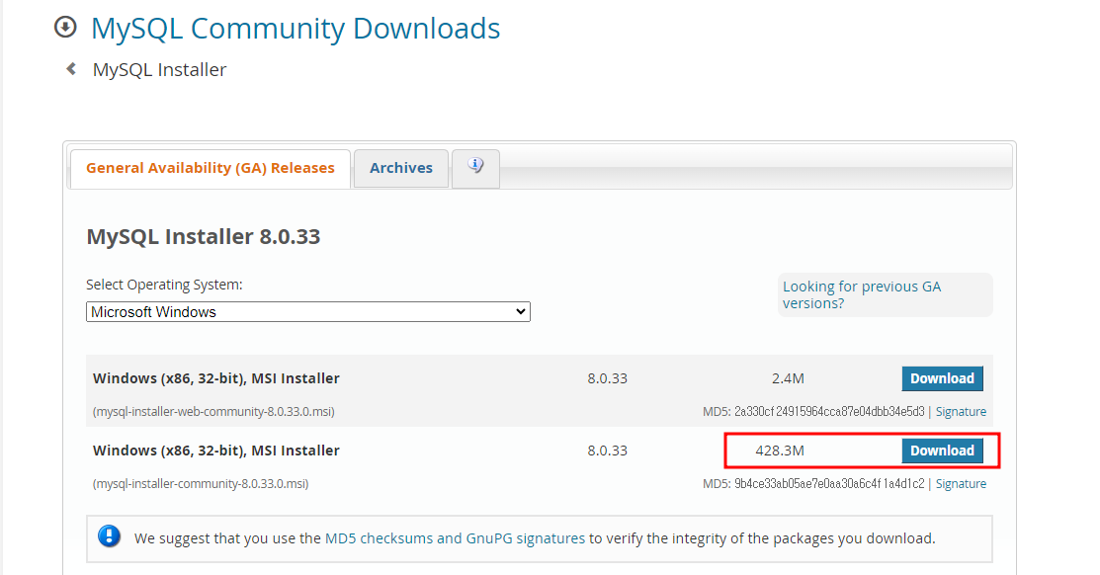Click MD5 hash starting with 2a330cf
Screen dimensions: 1100x575
point(829,412)
